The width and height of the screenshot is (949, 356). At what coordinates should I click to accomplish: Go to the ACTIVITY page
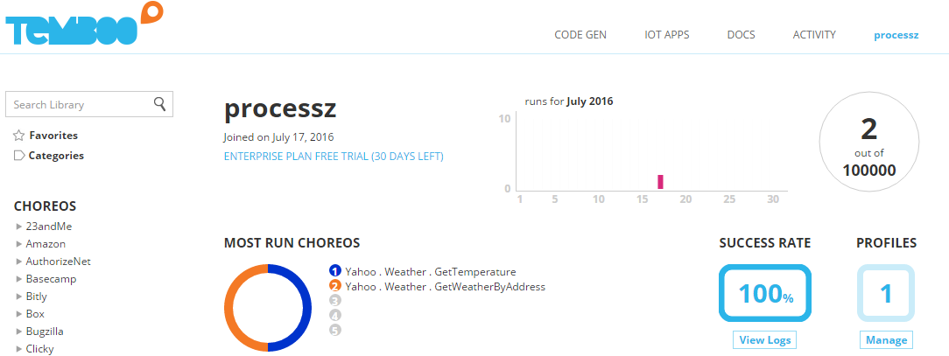click(814, 35)
